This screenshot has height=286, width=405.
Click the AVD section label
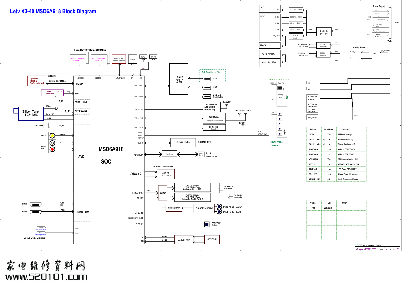pos(81,156)
